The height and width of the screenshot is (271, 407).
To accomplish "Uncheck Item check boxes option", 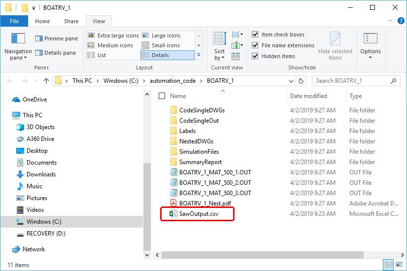I will (255, 34).
